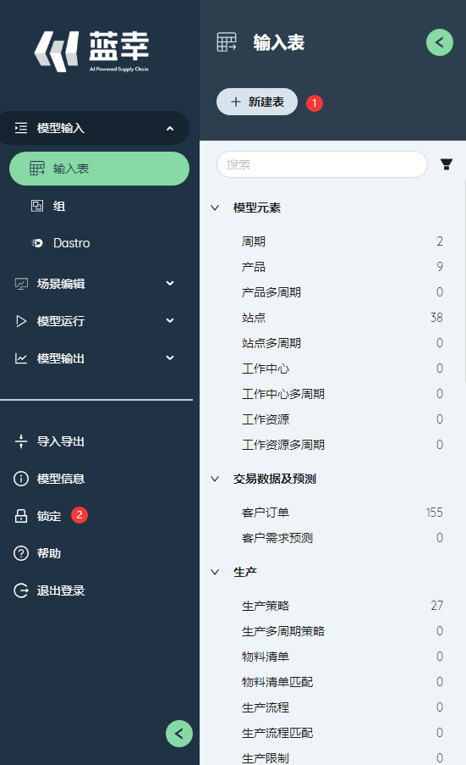Click the 新建表 button
The height and width of the screenshot is (765, 466).
(x=256, y=102)
